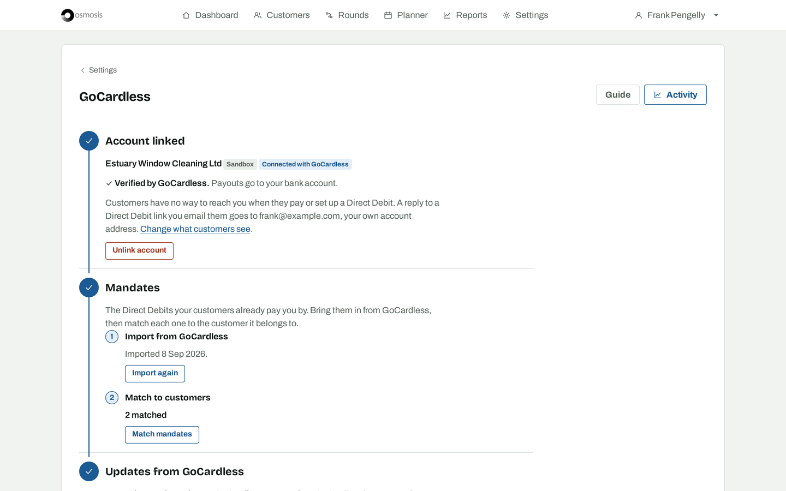Click the Rounds route icon
This screenshot has height=491, width=786.
coord(329,15)
